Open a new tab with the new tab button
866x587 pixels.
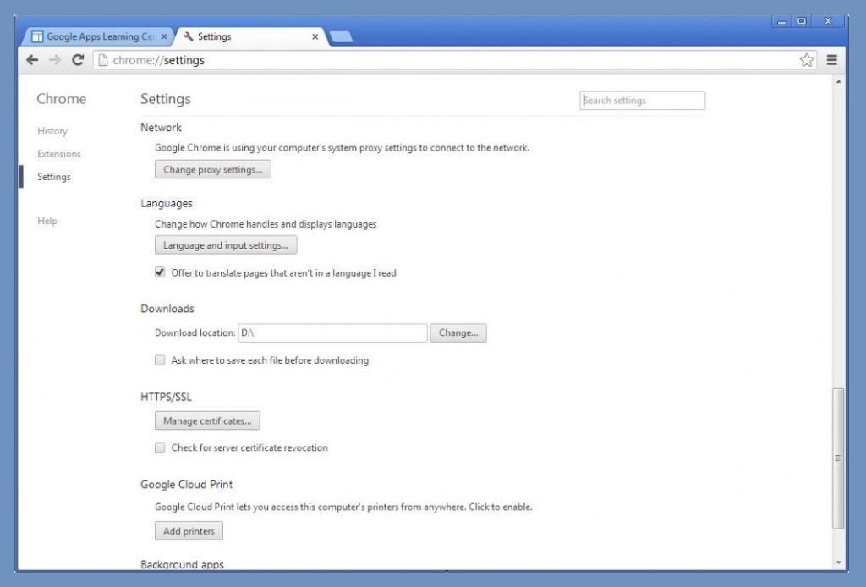341,37
